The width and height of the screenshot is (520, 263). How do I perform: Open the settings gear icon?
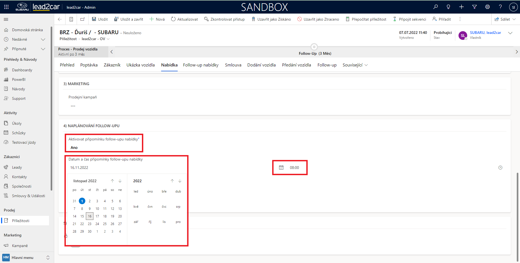(x=487, y=7)
